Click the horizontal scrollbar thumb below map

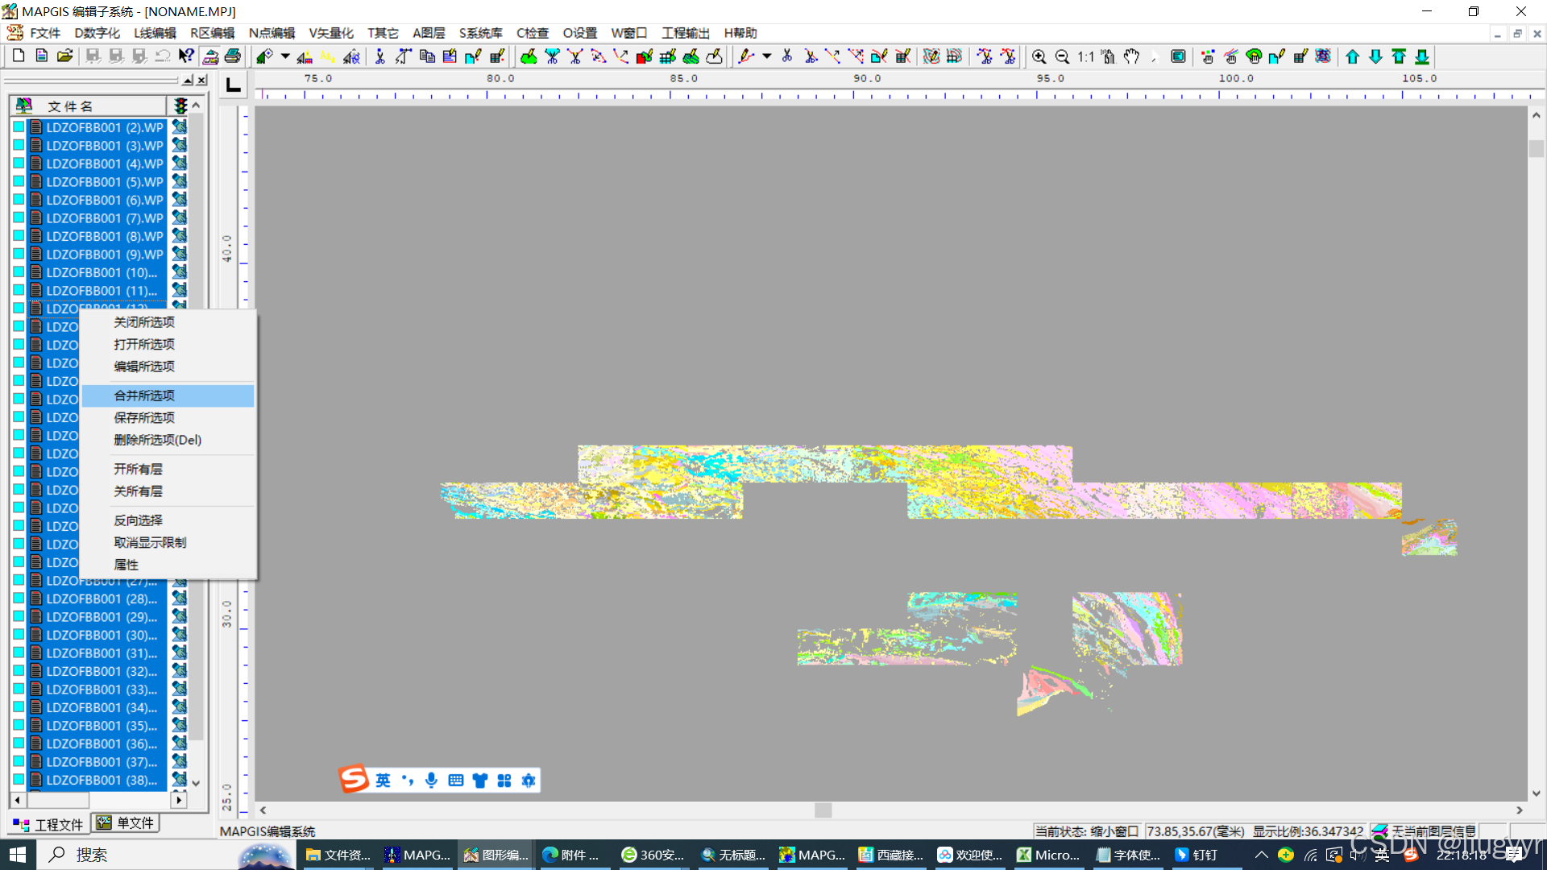823,810
